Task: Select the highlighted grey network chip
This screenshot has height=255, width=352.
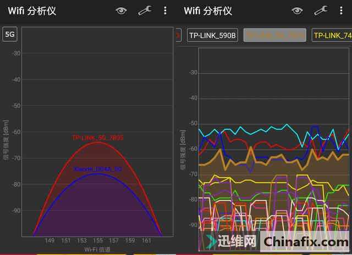Action: point(274,36)
